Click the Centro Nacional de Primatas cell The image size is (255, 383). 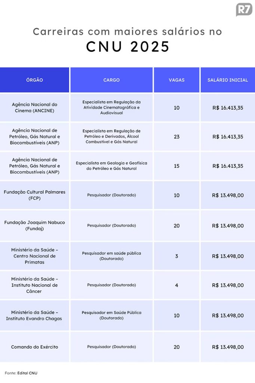click(34, 256)
